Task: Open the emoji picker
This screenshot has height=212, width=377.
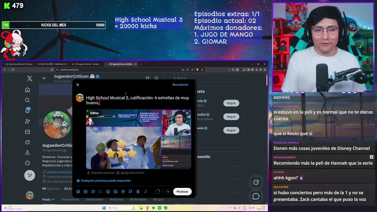Action: coord(108,192)
